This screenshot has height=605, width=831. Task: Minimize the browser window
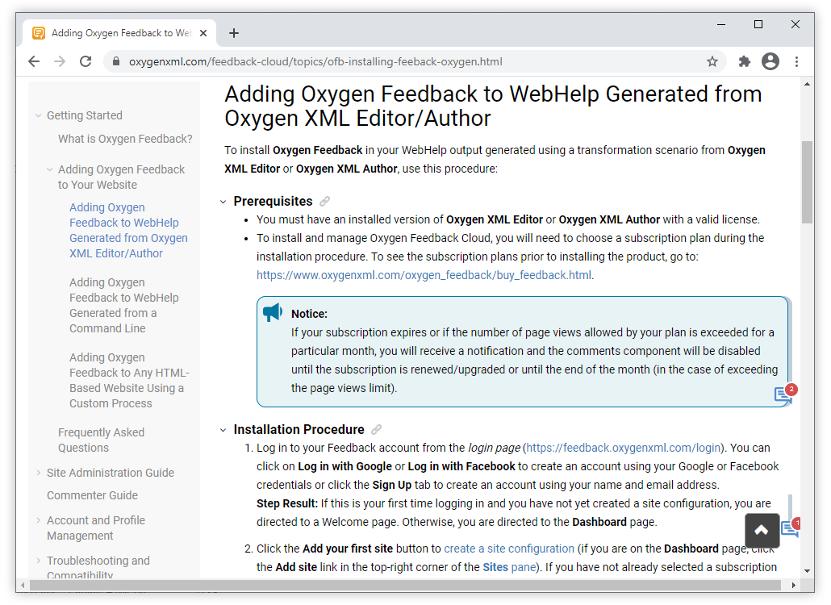click(x=720, y=24)
